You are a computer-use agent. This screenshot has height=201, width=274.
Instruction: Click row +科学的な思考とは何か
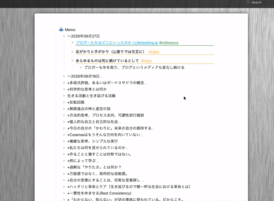tap(87, 90)
